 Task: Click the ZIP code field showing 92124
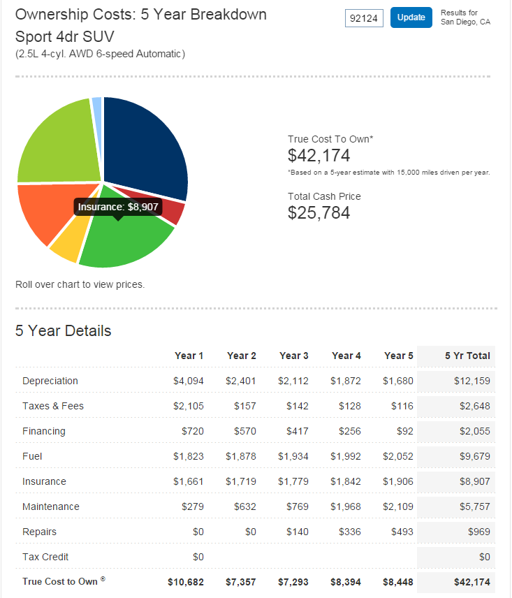pos(364,18)
